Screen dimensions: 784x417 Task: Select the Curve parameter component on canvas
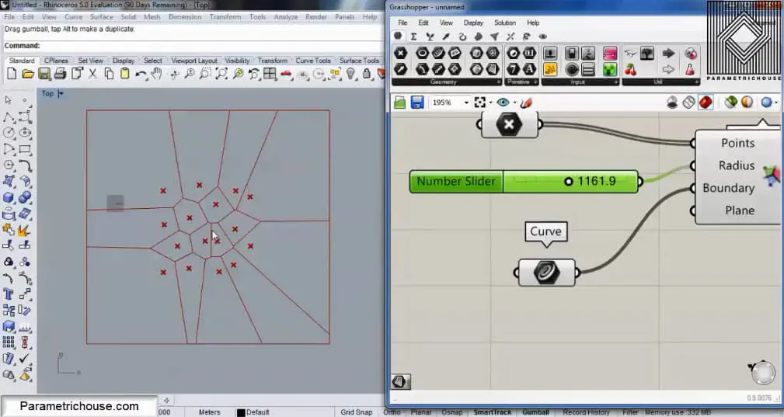pyautogui.click(x=546, y=273)
